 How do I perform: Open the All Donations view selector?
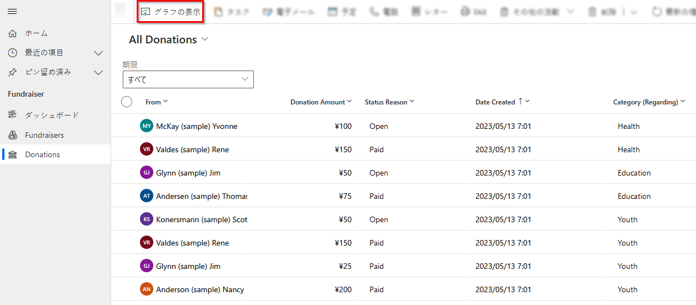pos(168,39)
